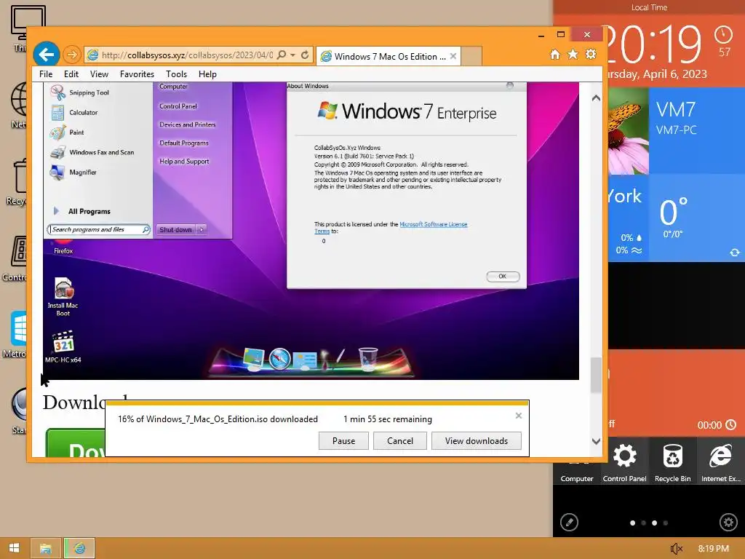Screen dimensions: 745x559
Task: Refresh the page with the reload icon
Action: click(x=305, y=55)
